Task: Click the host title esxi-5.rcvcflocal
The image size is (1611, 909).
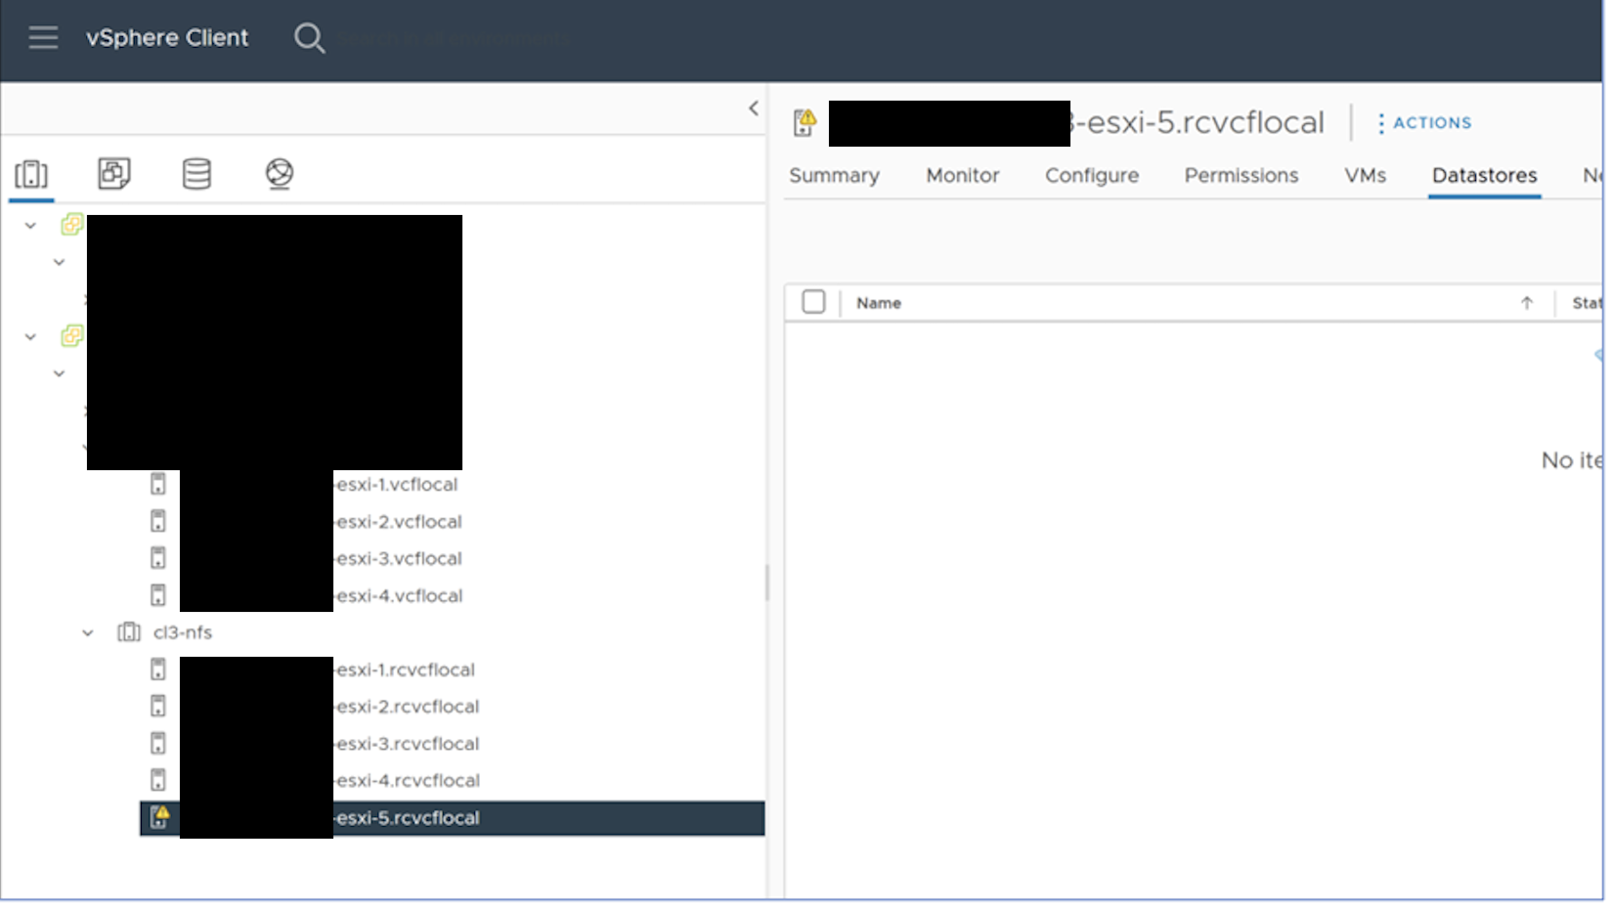Action: 1198,122
